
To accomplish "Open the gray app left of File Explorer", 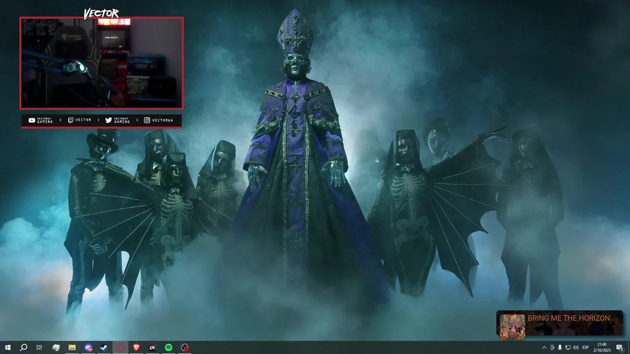I will (56, 348).
